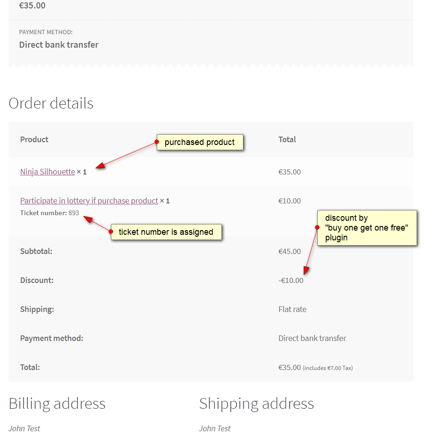The width and height of the screenshot is (424, 435).
Task: Click the Product column header
Action: point(34,139)
